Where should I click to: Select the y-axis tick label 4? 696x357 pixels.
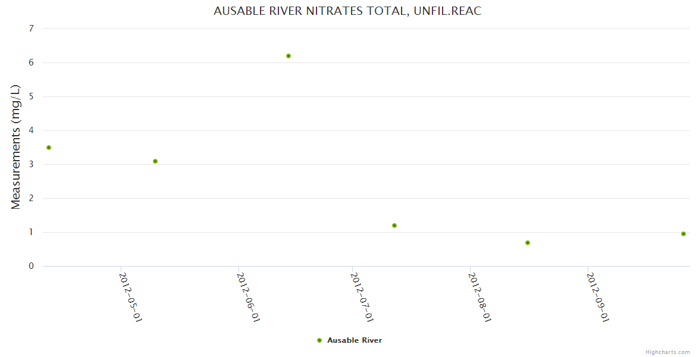tap(31, 130)
